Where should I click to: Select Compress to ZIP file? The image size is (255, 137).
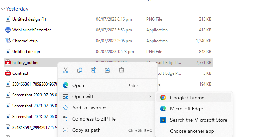click(x=107, y=119)
